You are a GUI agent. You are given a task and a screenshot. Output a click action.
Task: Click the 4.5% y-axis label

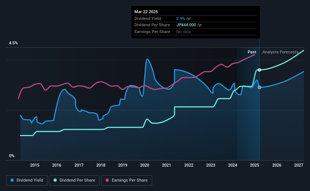pyautogui.click(x=14, y=43)
